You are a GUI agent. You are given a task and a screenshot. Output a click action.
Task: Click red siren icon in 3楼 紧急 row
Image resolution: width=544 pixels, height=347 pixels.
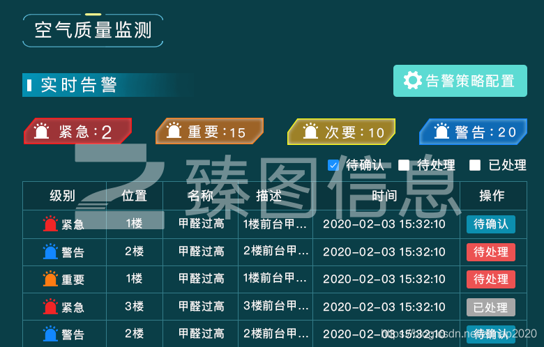click(x=50, y=307)
